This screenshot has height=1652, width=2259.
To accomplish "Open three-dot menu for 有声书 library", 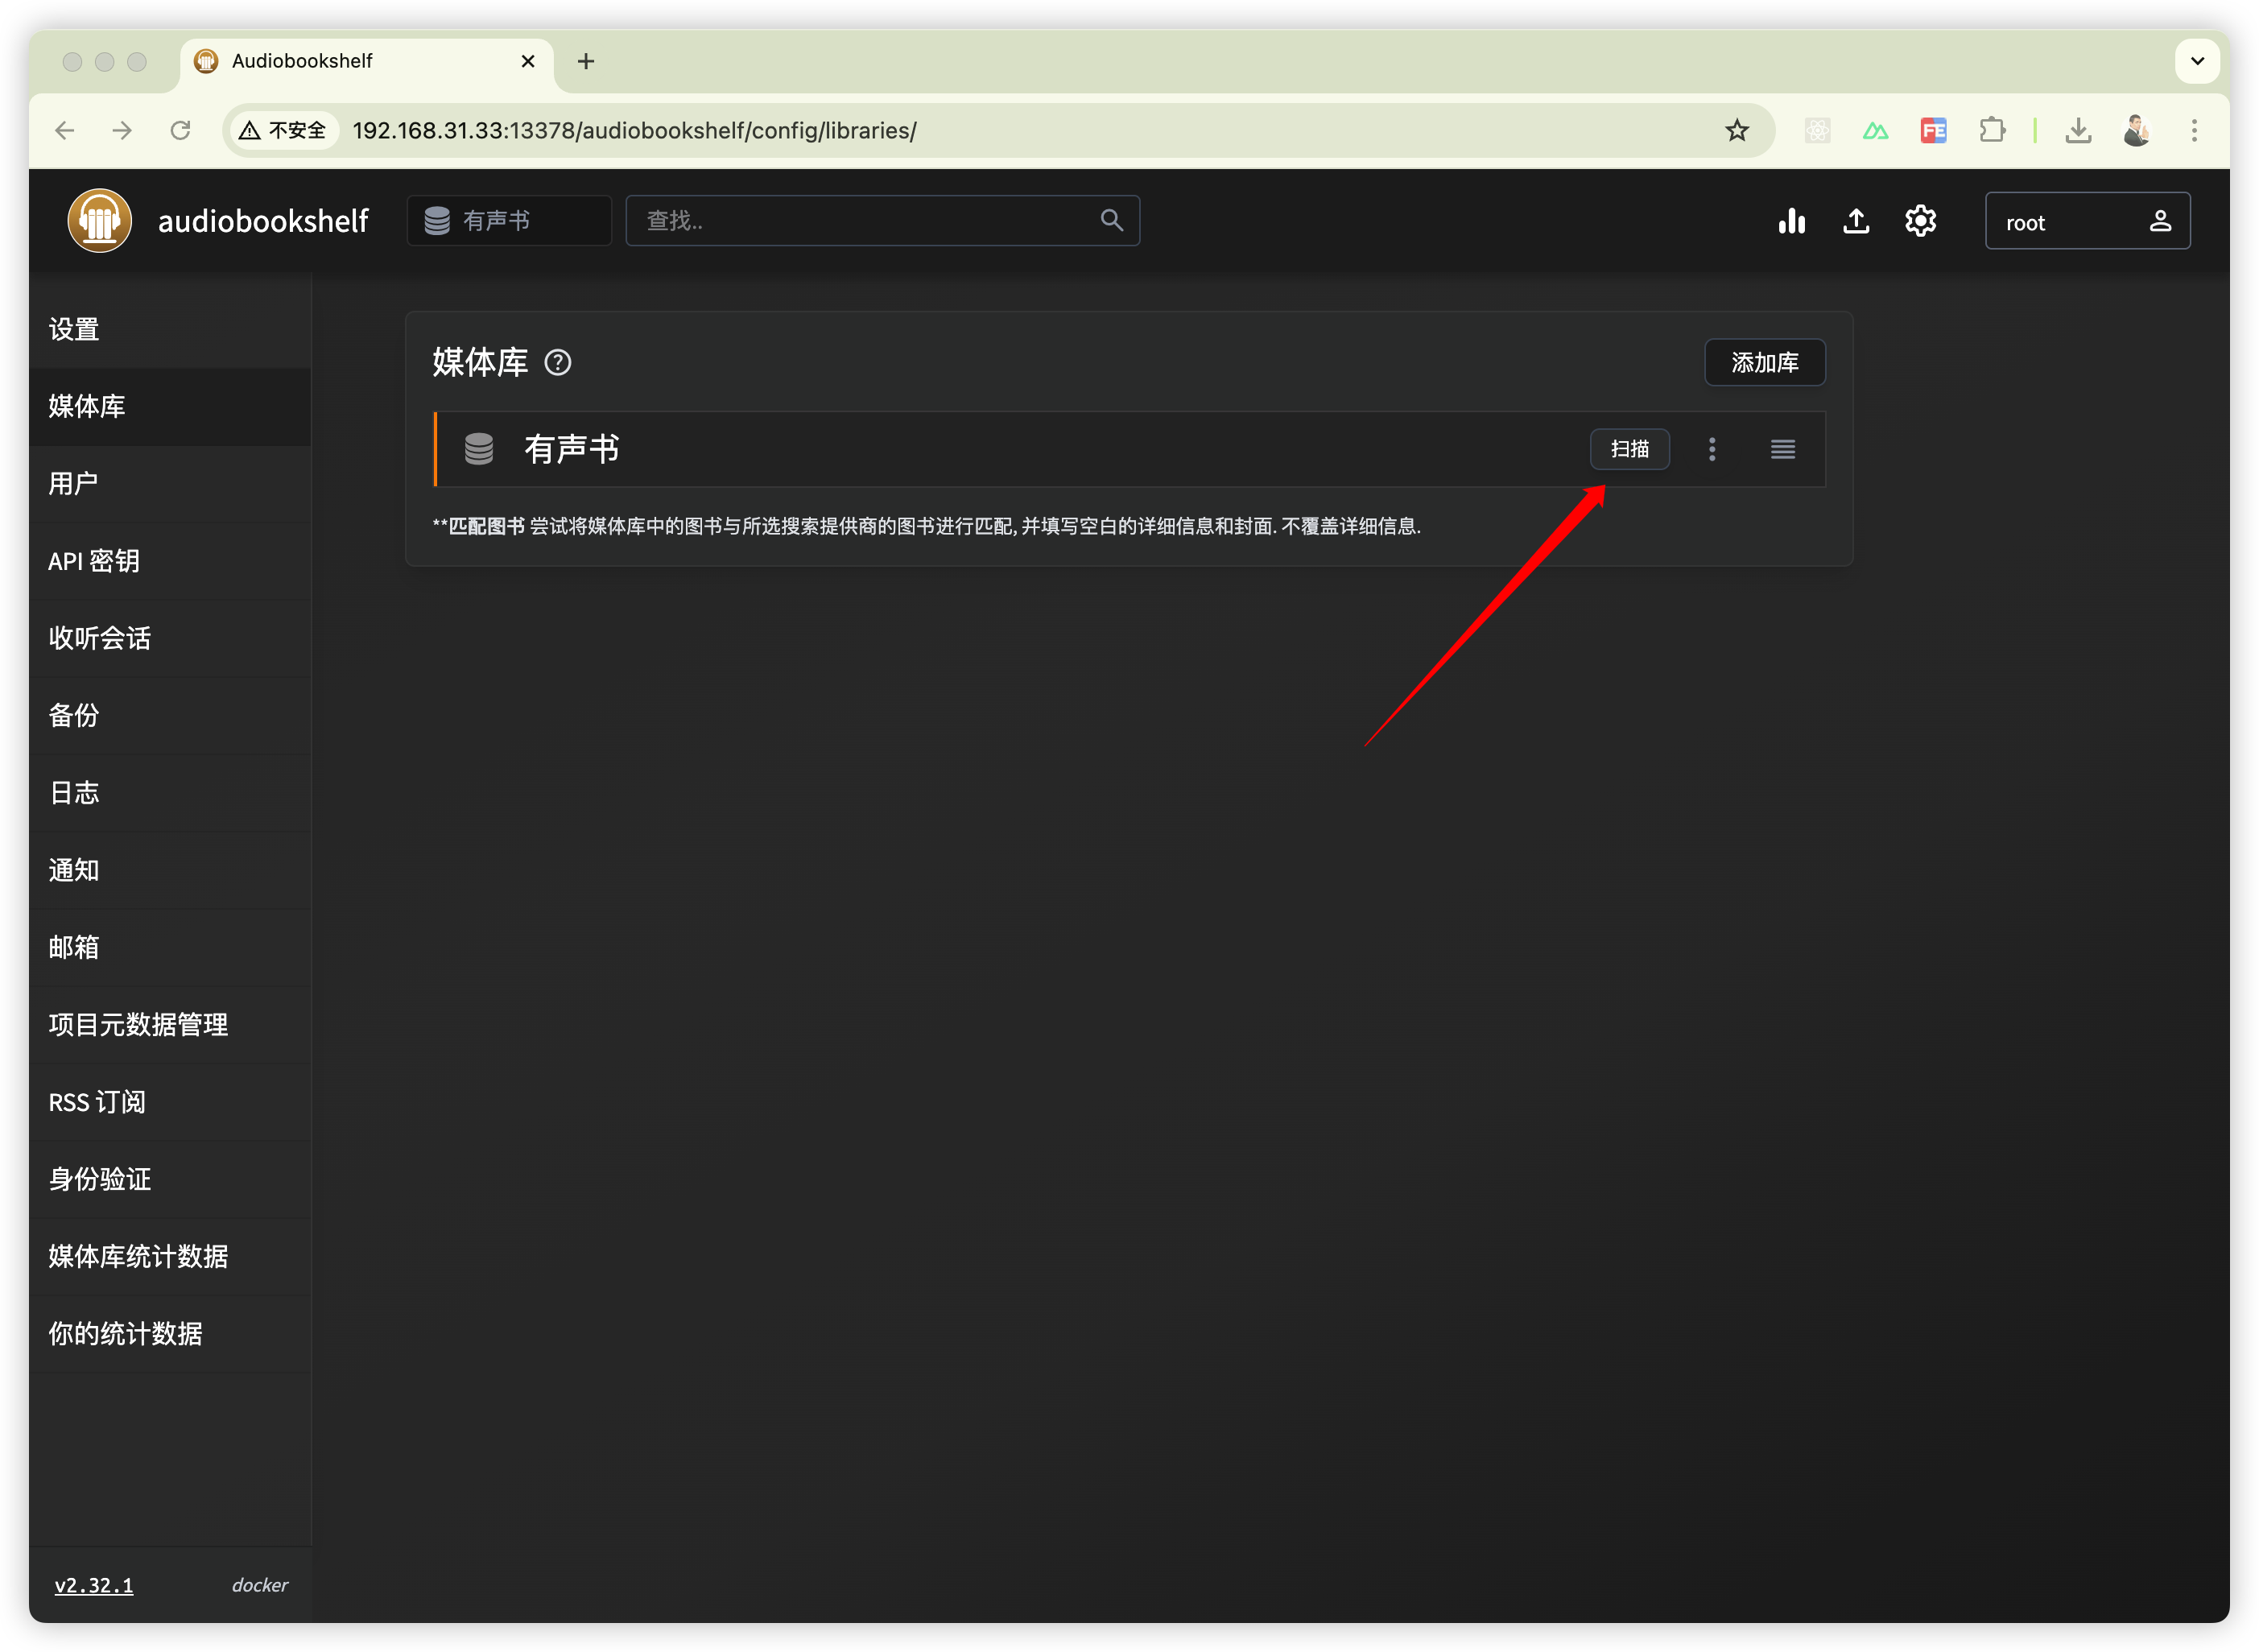I will point(1712,449).
